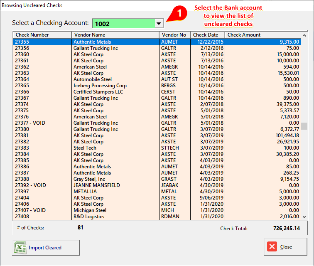The width and height of the screenshot is (314, 266).
Task: Click amount 268.25
Action: click(x=291, y=172)
